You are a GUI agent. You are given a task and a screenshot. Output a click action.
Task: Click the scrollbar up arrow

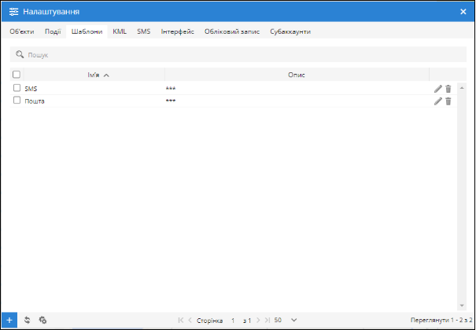[x=462, y=88]
